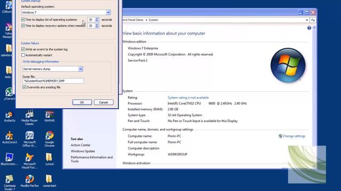Open Performance Information and Tools link

tap(92, 159)
